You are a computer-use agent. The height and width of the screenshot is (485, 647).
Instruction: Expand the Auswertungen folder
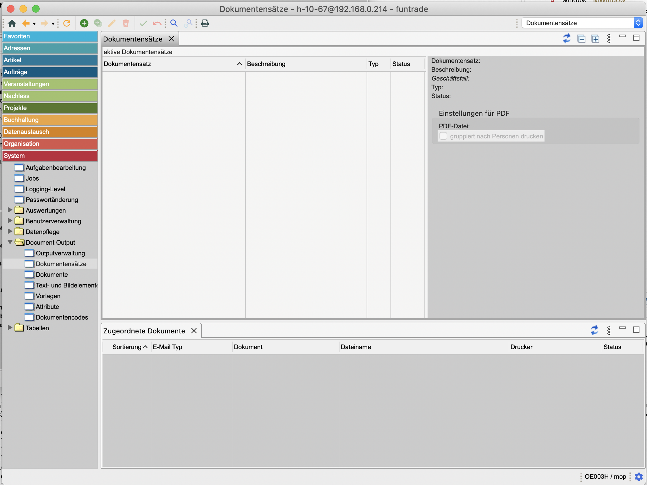coord(10,210)
